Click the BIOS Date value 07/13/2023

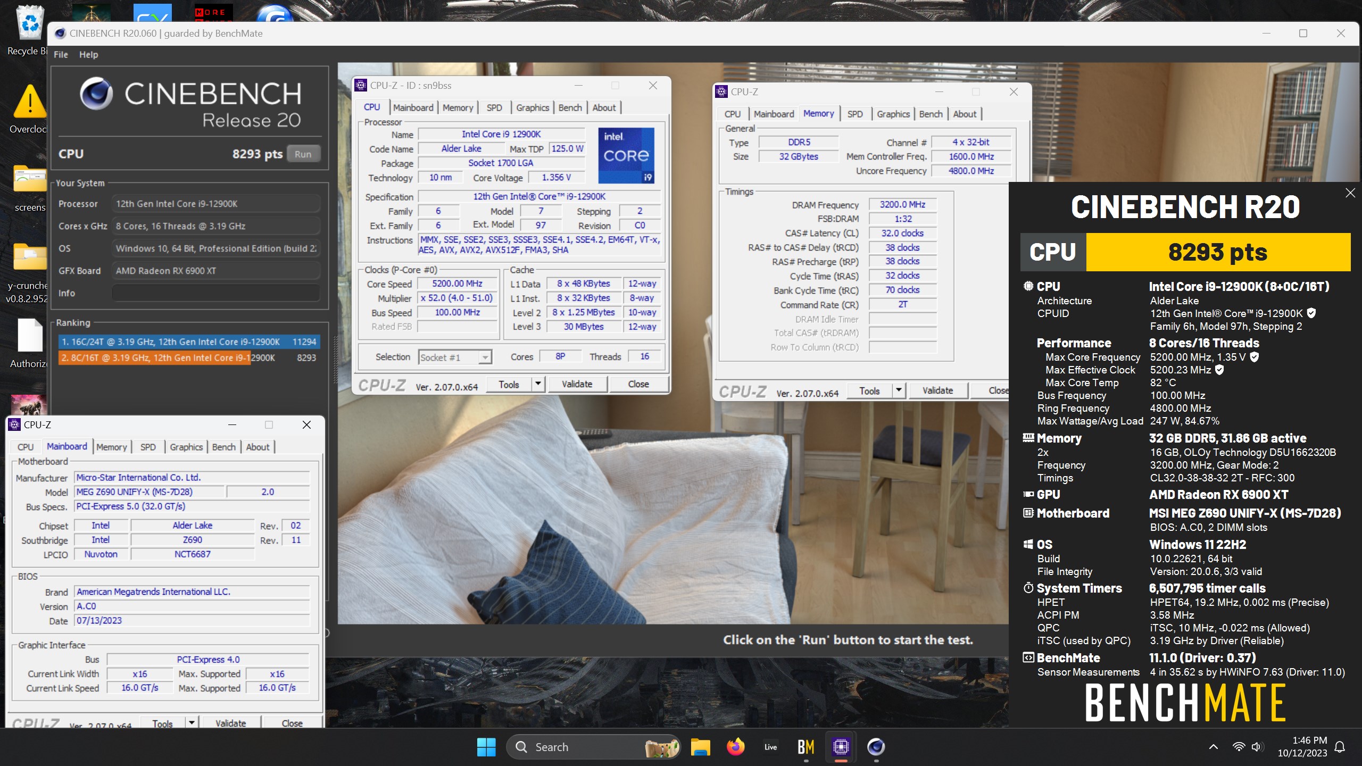192,620
